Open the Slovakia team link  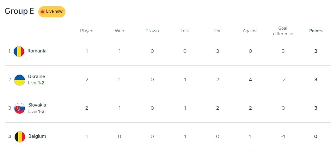pos(37,105)
